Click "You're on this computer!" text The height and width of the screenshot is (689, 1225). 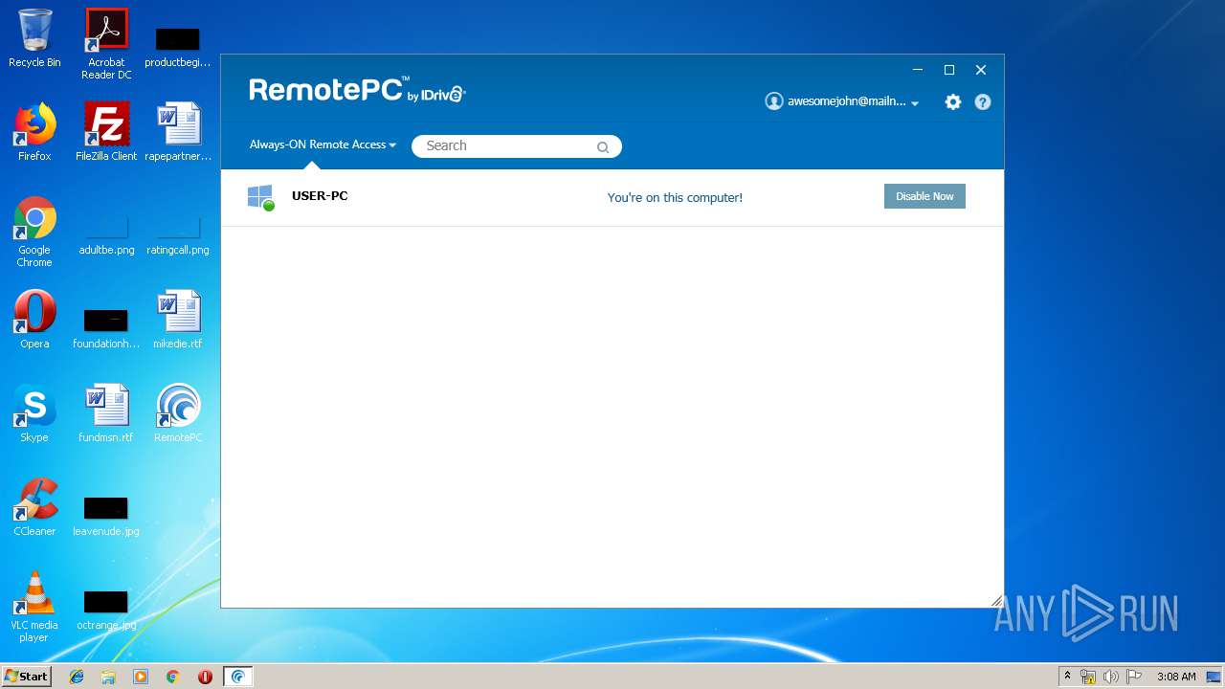pyautogui.click(x=675, y=197)
